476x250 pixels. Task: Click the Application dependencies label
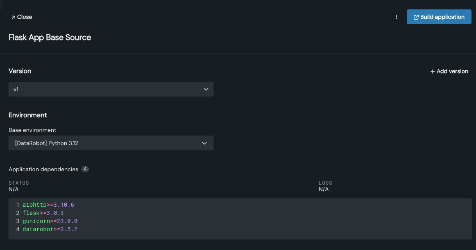43,169
